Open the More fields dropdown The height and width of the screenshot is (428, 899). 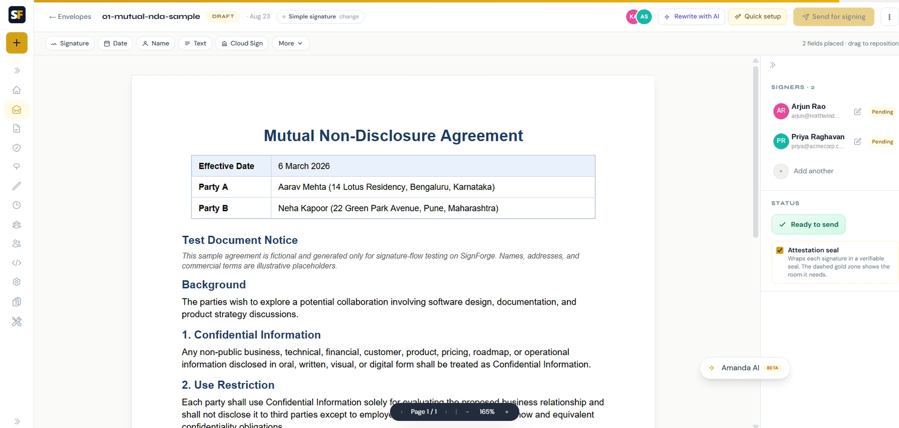tap(291, 43)
